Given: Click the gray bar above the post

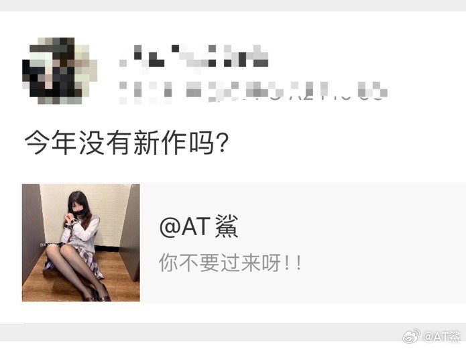Looking at the screenshot, I should click(233, 5).
